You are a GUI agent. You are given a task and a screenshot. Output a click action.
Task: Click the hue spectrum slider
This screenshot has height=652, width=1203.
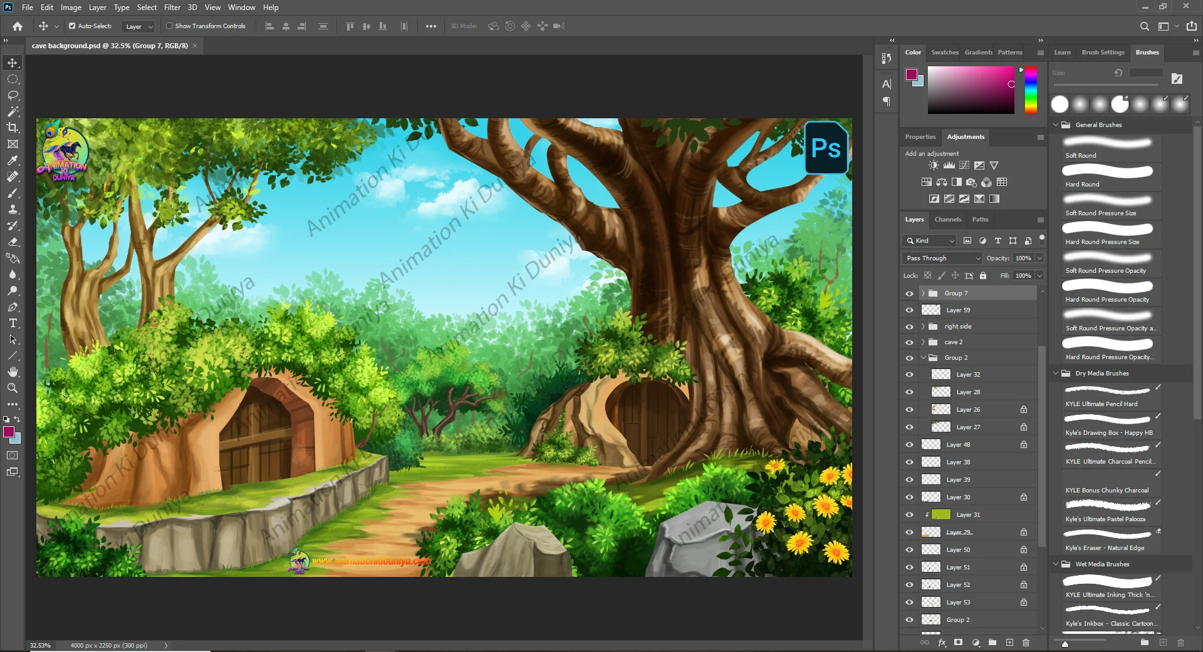[x=1031, y=91]
